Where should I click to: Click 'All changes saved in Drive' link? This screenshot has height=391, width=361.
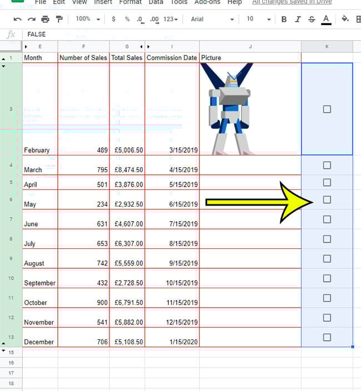[292, 2]
